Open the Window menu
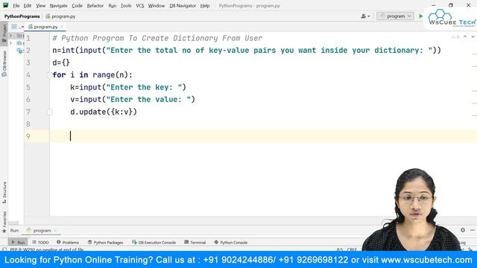477x268 pixels. tap(157, 5)
